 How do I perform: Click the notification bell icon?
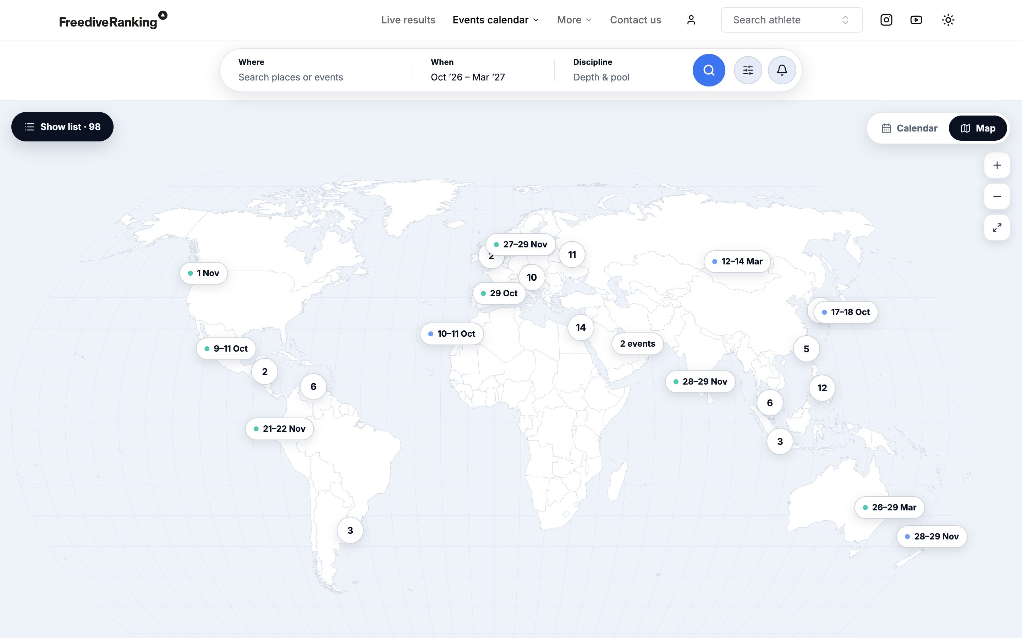click(x=782, y=70)
